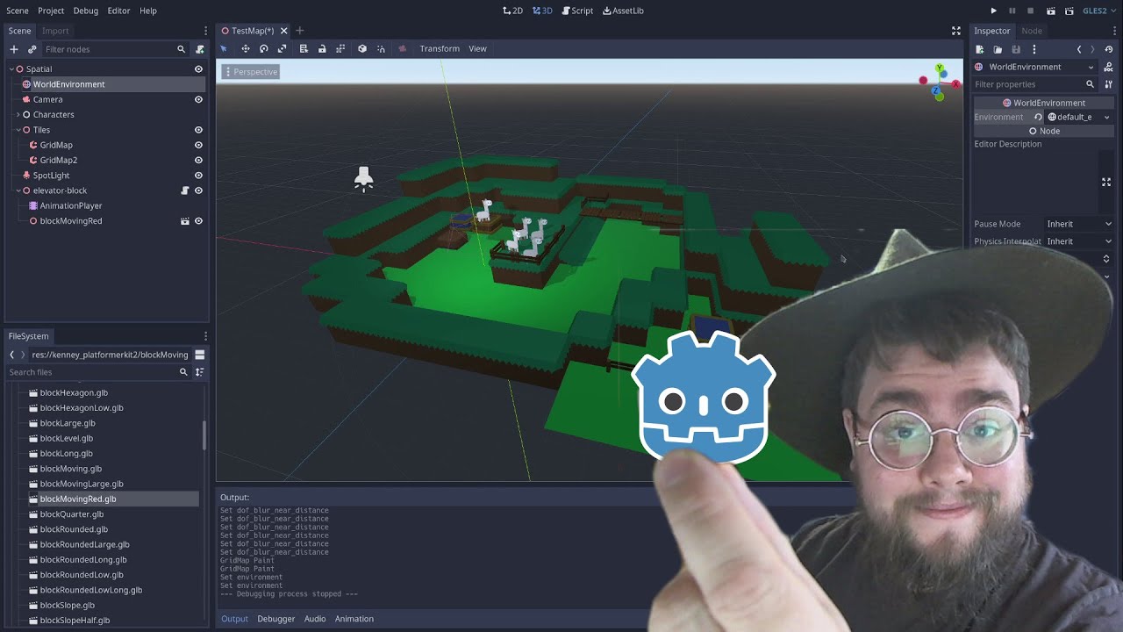Open the Project menu
This screenshot has width=1123, height=632.
(51, 11)
